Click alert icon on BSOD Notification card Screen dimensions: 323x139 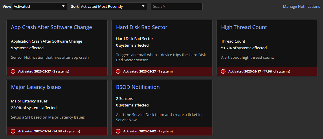[118, 131]
